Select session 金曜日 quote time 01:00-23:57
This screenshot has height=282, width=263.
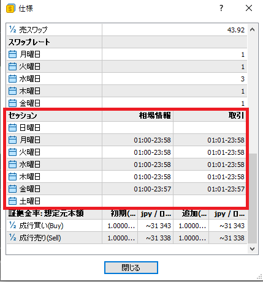click(152, 189)
